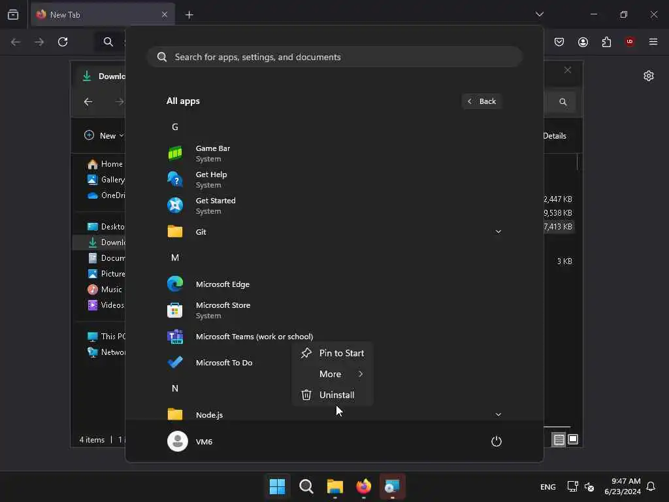Open the notification bell in the system tray

[x=651, y=486]
